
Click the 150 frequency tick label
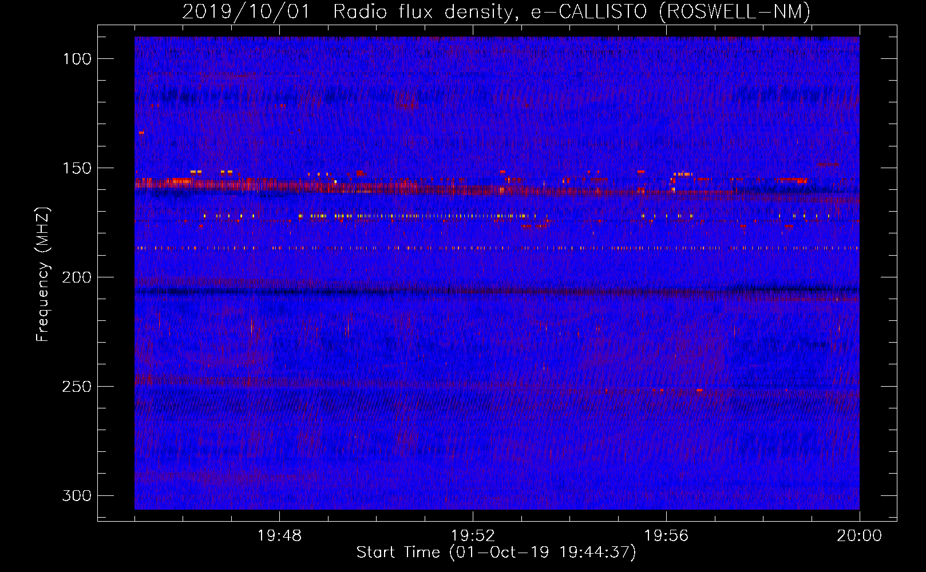(x=77, y=168)
